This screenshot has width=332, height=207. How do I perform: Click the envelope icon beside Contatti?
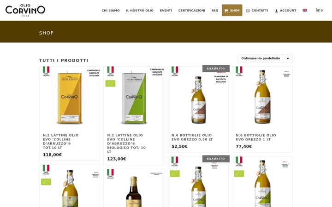pos(248,11)
